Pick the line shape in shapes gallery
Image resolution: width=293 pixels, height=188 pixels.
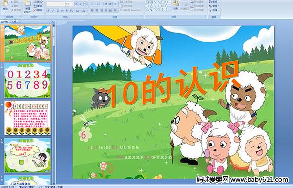coord(155,2)
